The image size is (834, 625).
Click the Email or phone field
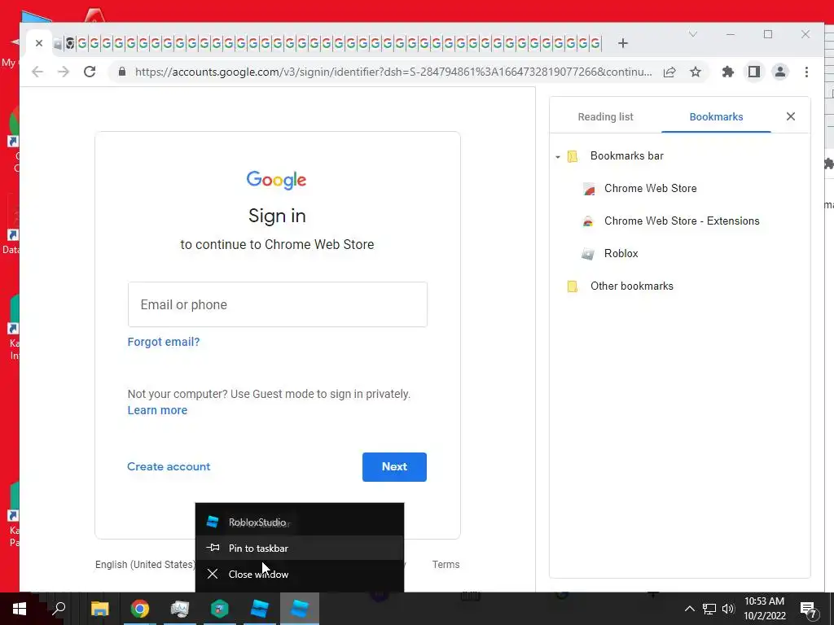click(277, 304)
